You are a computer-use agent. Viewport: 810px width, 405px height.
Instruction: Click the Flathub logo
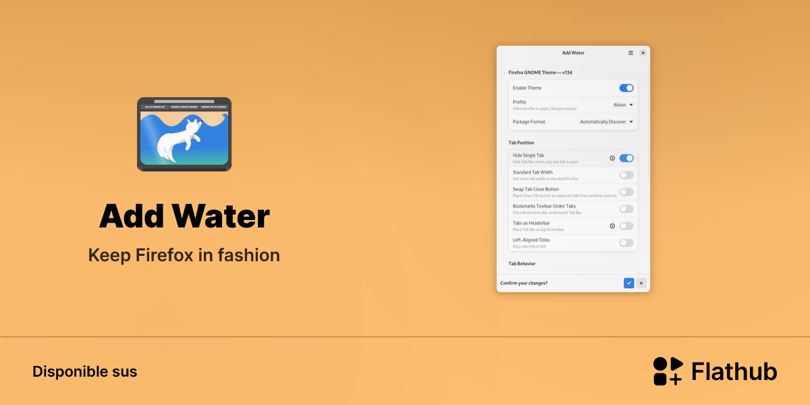coord(715,371)
